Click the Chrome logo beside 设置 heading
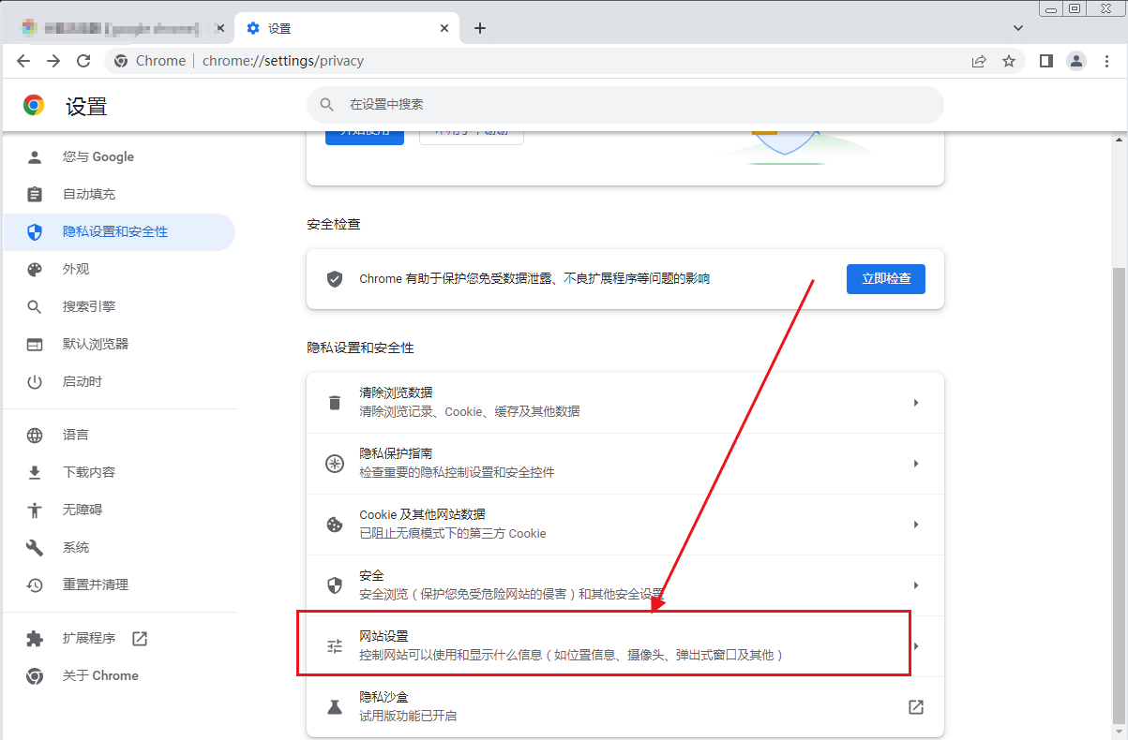Screen dimensions: 1128x740 (x=34, y=105)
